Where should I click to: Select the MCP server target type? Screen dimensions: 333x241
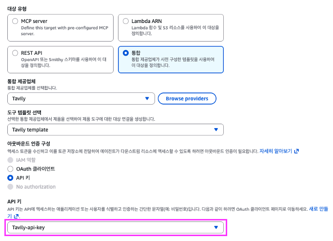pyautogui.click(x=16, y=22)
